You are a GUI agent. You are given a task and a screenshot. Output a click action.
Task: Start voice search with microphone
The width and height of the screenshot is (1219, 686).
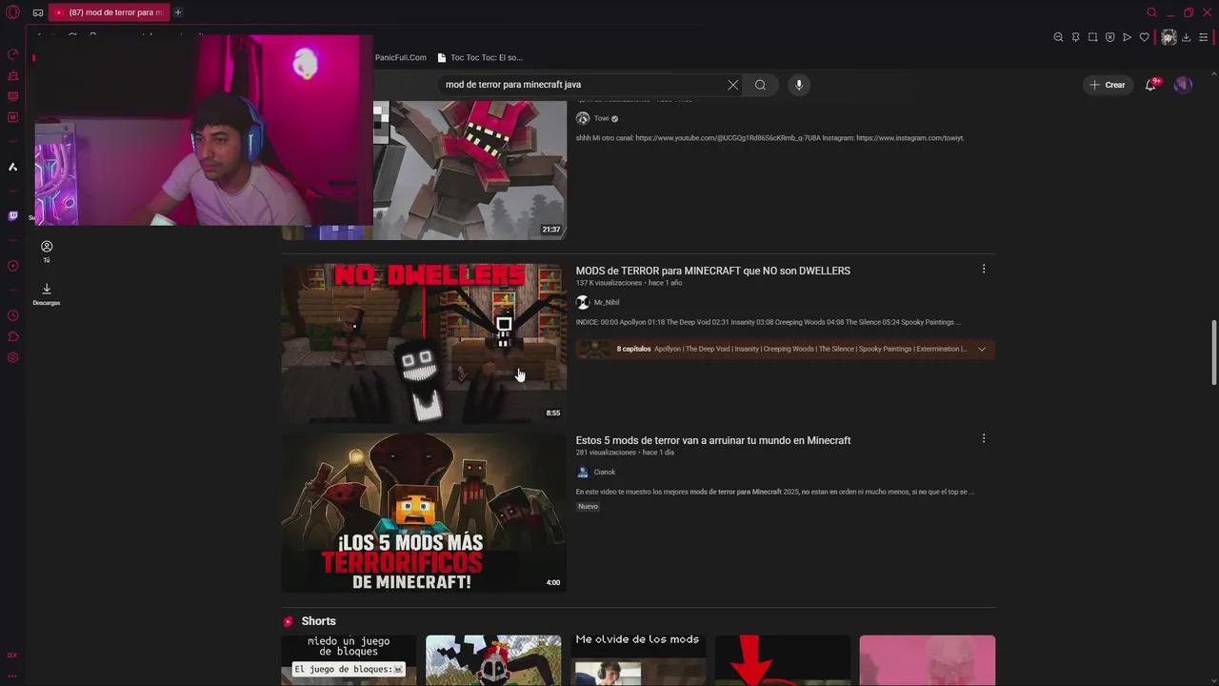point(799,85)
